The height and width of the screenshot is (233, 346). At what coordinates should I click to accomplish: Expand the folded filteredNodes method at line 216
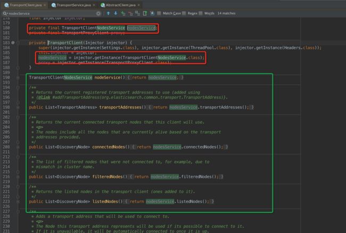pos(18,176)
